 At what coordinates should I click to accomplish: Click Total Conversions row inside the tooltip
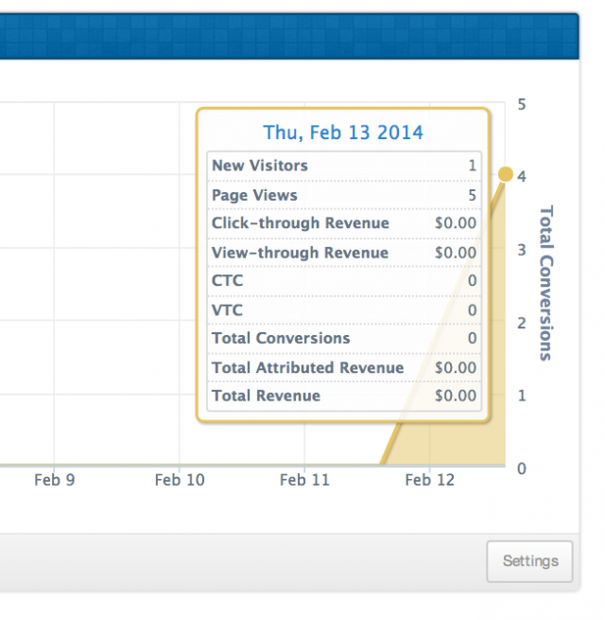(343, 338)
